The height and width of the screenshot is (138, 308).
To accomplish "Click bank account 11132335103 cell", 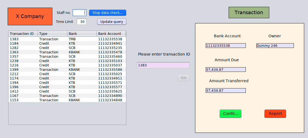I will click(111, 61).
